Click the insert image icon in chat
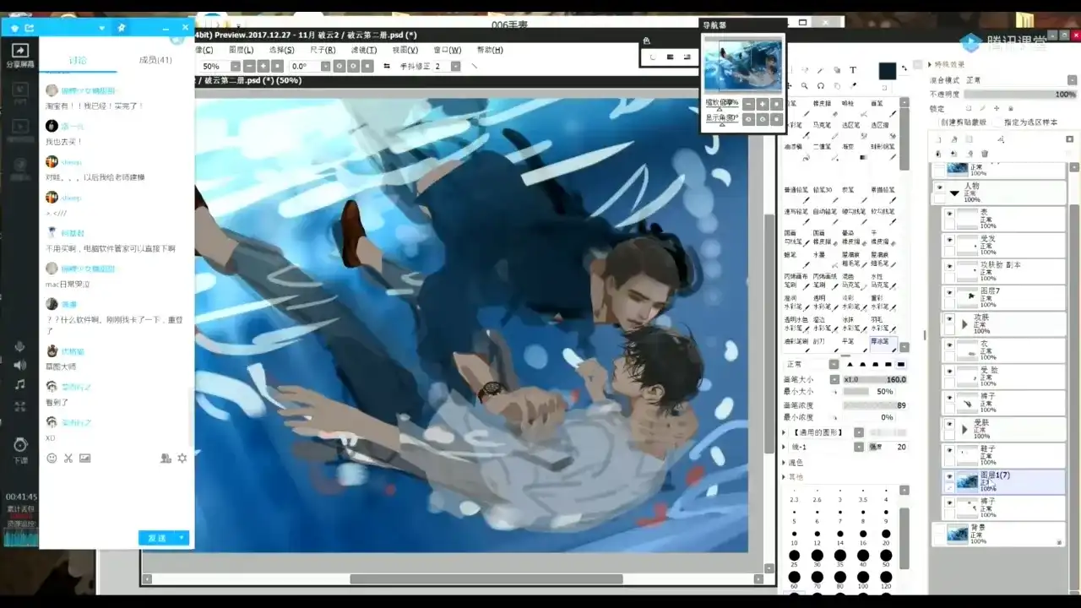 point(84,458)
